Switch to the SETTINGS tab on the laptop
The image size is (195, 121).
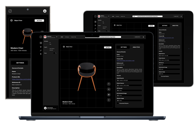(x=123, y=47)
